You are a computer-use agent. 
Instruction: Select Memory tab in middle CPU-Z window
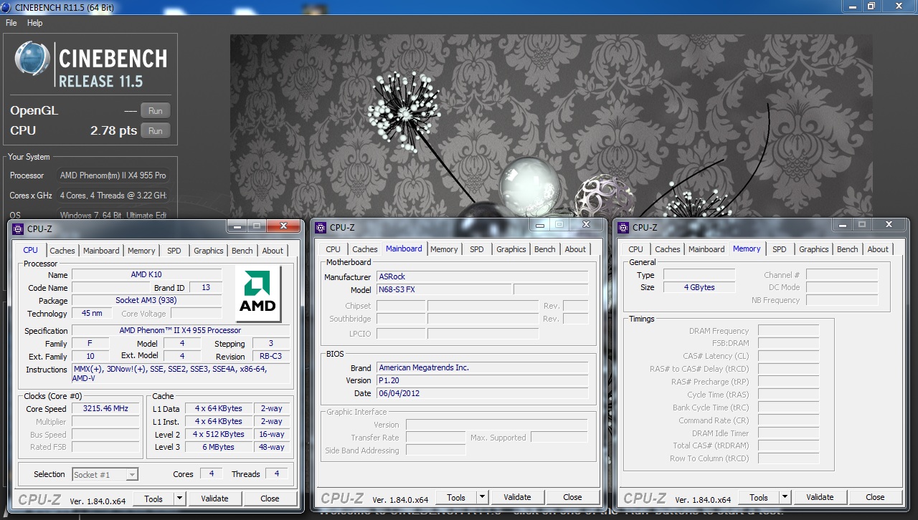tap(444, 249)
